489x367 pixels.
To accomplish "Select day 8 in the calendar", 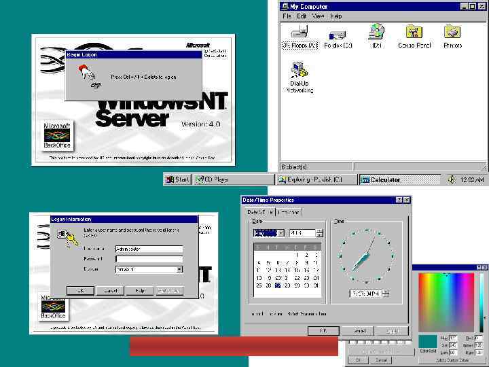I will 297,263.
